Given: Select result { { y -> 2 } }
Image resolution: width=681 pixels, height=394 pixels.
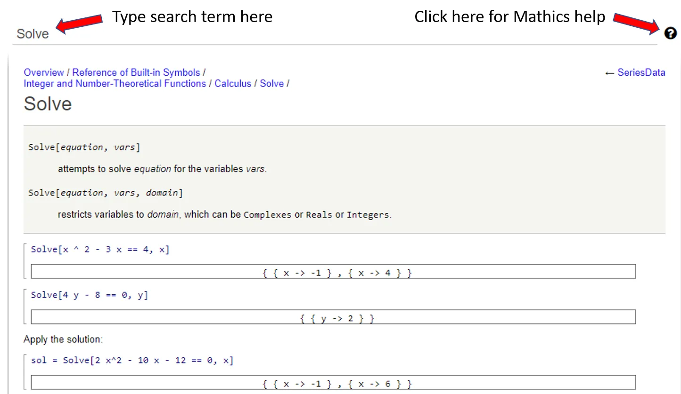Looking at the screenshot, I should 333,317.
